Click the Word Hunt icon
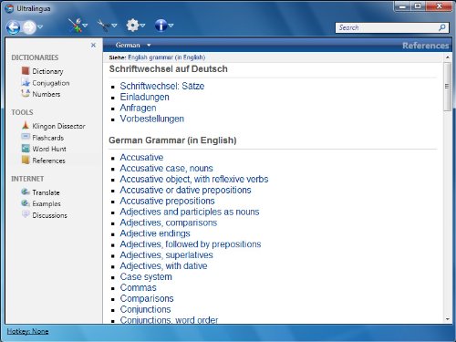Screen dimensions: 456x342 (26, 149)
